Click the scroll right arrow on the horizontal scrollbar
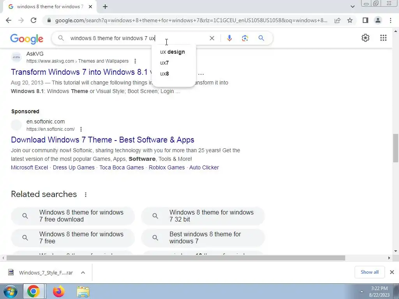 (389, 258)
